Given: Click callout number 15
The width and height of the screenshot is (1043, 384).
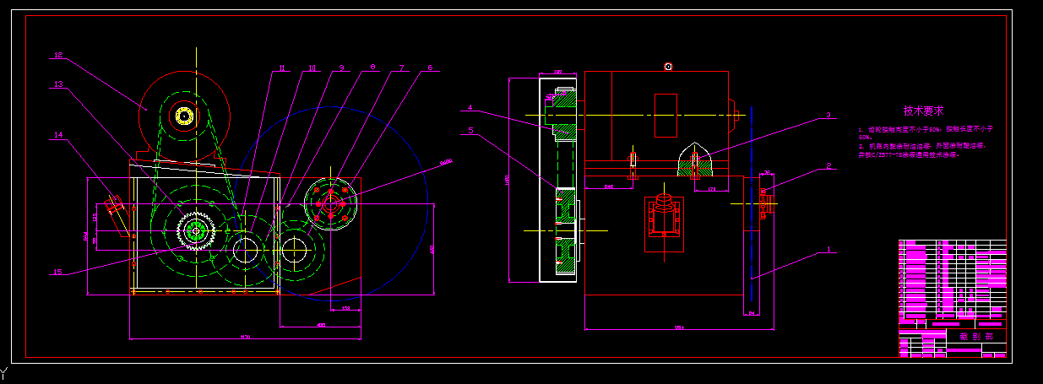Looking at the screenshot, I should (57, 272).
